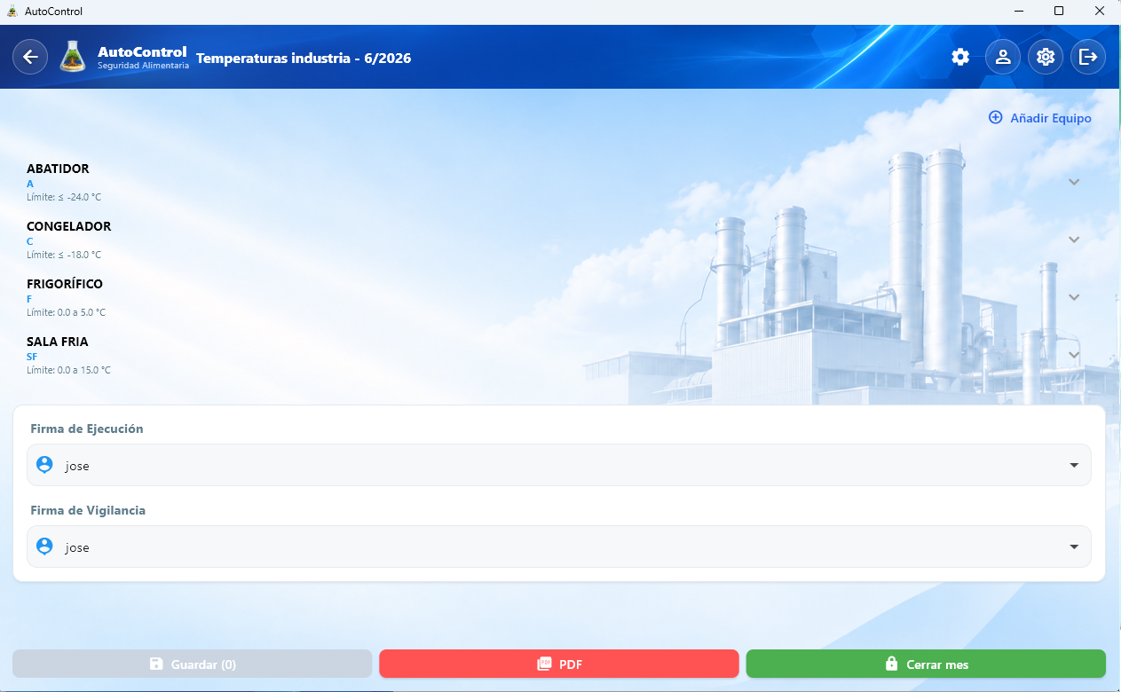Viewport: 1121px width, 692px height.
Task: Click the ABATIDOR title text
Action: pyautogui.click(x=58, y=169)
